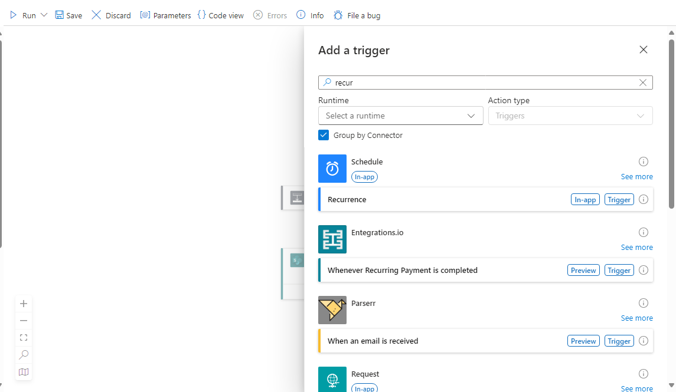Click Preview tag on Recurring Payment row
Viewport: 676px width, 392px height.
(x=583, y=270)
